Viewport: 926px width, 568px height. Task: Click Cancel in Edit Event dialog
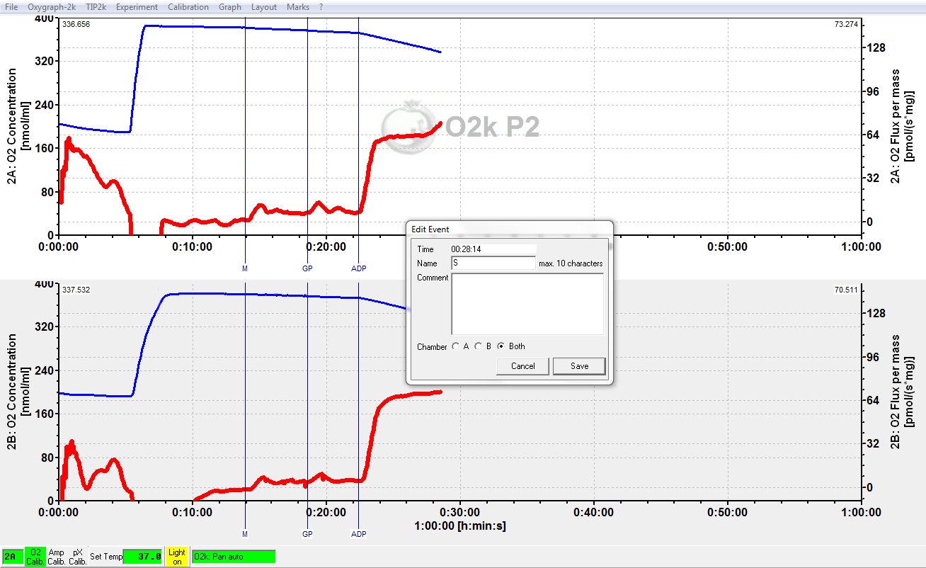(x=523, y=366)
